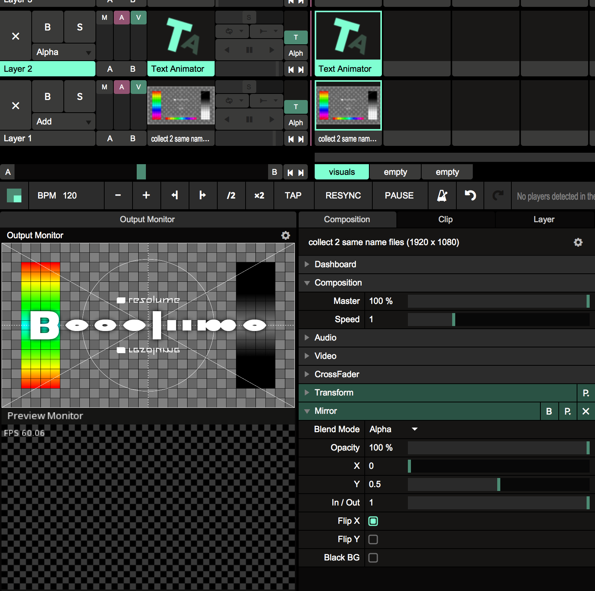Open Mirror Blend Mode dropdown

(393, 430)
